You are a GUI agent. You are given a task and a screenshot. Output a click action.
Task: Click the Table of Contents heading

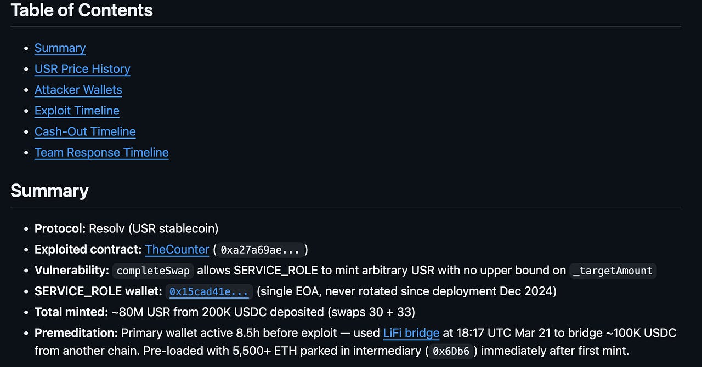(x=82, y=10)
